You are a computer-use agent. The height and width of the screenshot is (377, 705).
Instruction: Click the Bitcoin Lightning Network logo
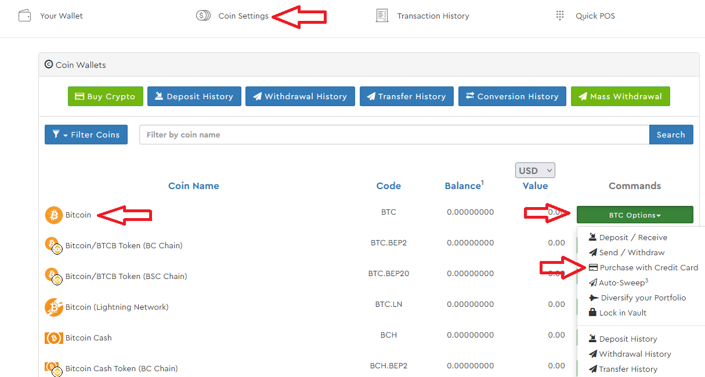pyautogui.click(x=54, y=307)
